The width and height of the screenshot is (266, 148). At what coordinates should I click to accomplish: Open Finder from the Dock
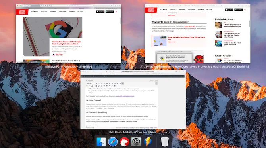point(101,142)
